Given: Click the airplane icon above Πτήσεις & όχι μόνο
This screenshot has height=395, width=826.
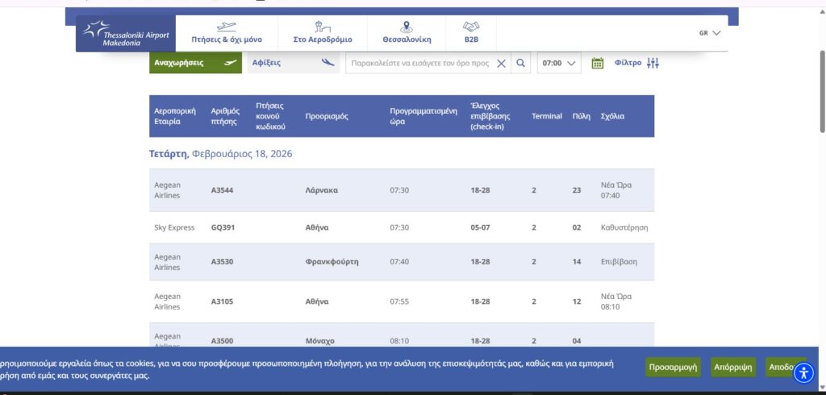Looking at the screenshot, I should point(226,26).
